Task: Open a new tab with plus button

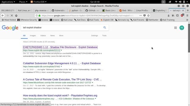Action: [188, 11]
